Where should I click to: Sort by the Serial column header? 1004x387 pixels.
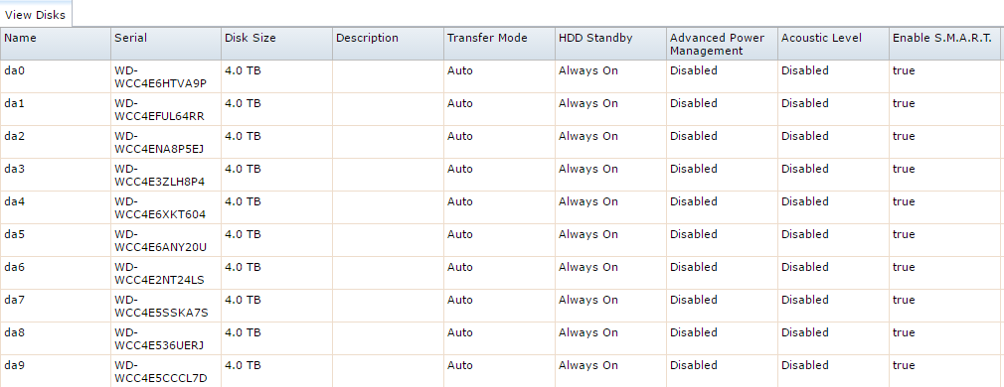click(166, 44)
